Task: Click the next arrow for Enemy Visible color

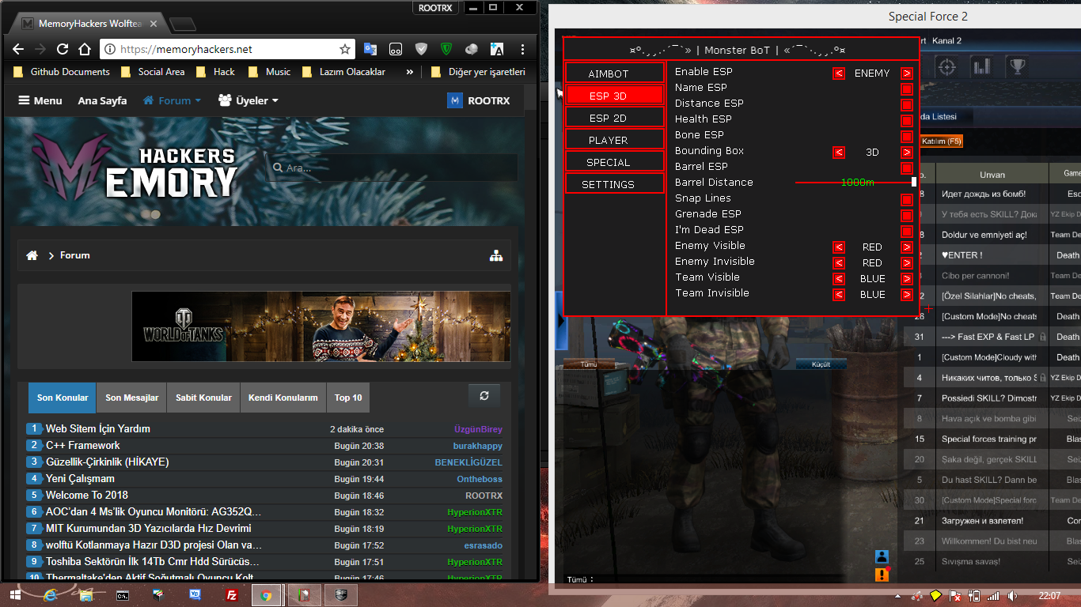Action: point(907,247)
